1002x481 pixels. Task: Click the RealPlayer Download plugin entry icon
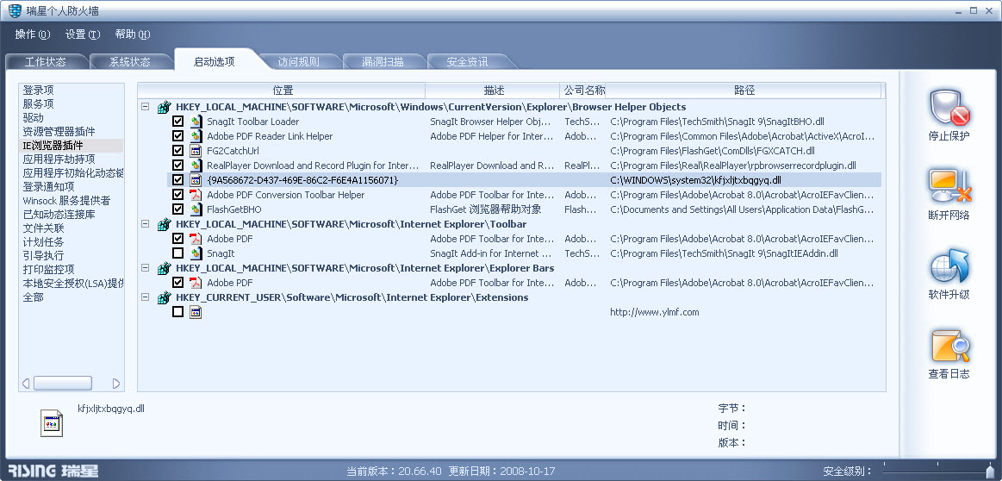tap(196, 166)
